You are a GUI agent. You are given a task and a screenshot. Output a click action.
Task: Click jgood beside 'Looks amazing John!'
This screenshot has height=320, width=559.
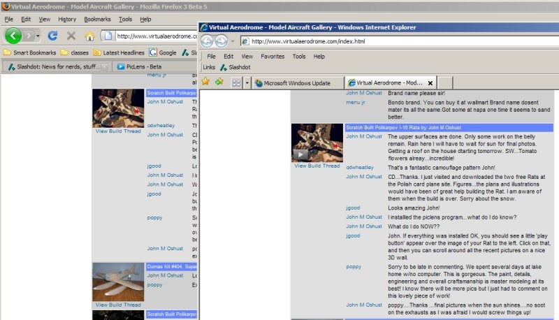coord(353,208)
